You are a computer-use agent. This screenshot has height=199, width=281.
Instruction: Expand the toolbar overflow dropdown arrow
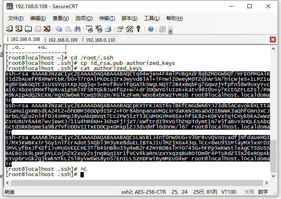[x=171, y=31]
